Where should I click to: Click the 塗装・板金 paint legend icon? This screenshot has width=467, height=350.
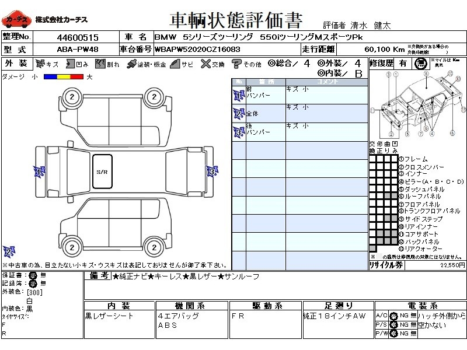[131, 64]
